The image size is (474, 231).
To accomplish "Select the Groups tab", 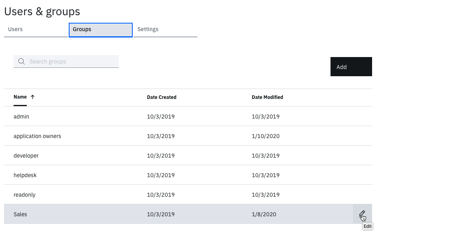I will coord(101,30).
